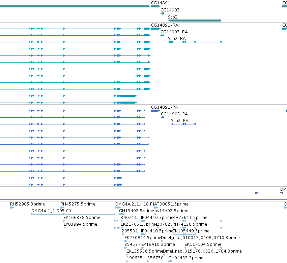Select the RH45275.5prime EST label
287x263 pixels.
(78, 204)
